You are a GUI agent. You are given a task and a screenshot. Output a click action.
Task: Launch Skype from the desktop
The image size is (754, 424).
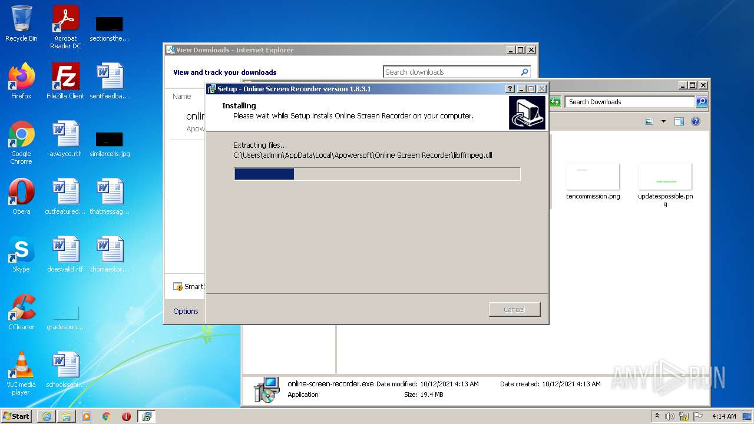coord(21,254)
